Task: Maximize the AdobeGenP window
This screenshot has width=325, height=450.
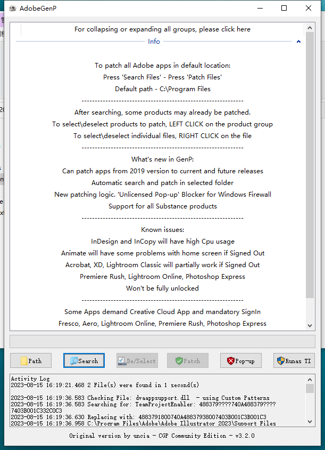Action: [x=284, y=8]
